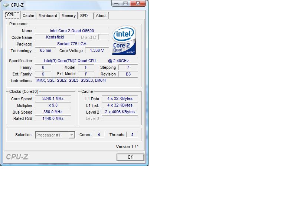The width and height of the screenshot is (297, 222).
Task: Open the Processor #1 selection dropdown
Action: (x=55, y=135)
